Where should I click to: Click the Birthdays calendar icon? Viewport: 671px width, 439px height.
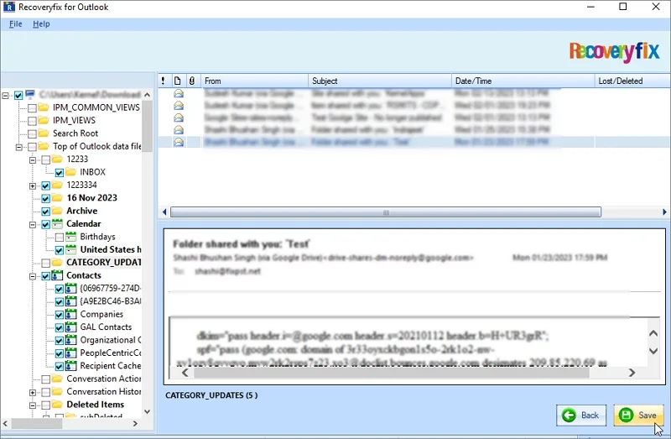(x=70, y=237)
